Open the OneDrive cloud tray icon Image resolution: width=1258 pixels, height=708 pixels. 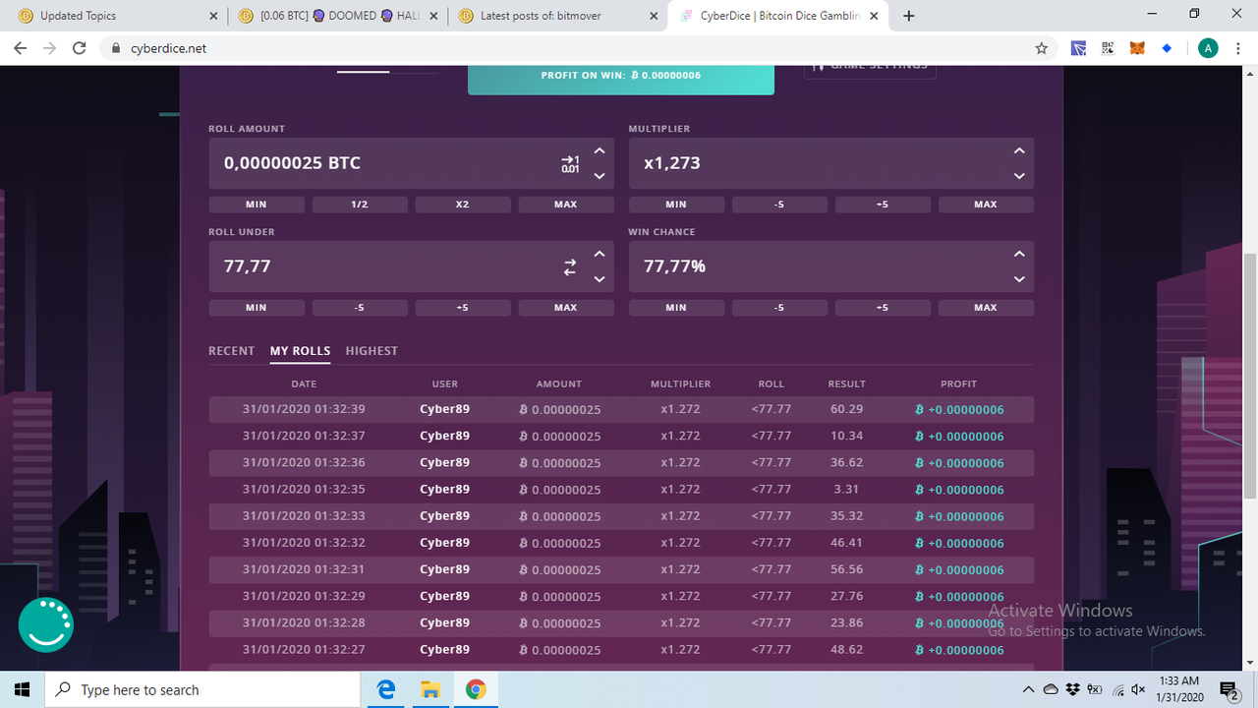pos(1051,689)
